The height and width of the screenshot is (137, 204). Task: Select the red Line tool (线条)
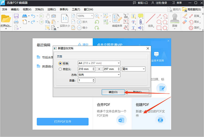tap(150, 19)
